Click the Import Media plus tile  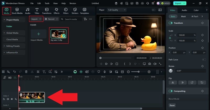[x=38, y=34]
